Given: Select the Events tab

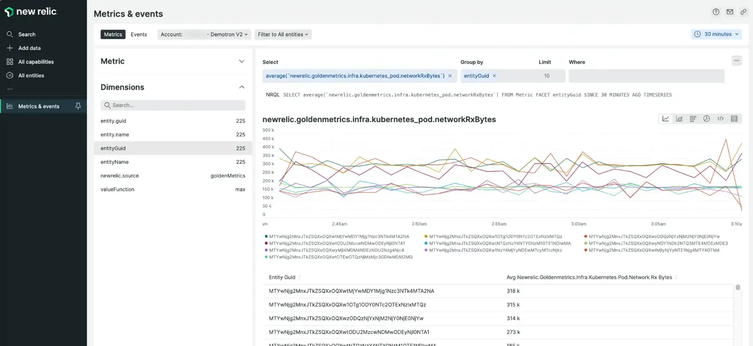Looking at the screenshot, I should point(139,35).
